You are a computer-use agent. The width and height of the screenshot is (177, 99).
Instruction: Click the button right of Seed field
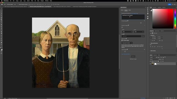coord(143,36)
